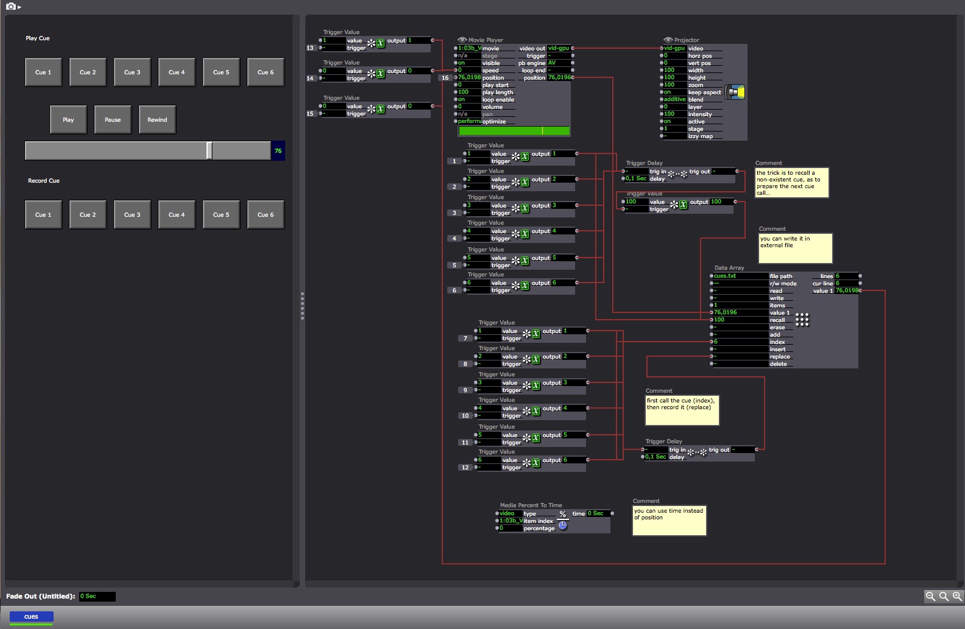Click the Movie Player position value 76,0198
This screenshot has height=629, width=965.
tap(468, 77)
